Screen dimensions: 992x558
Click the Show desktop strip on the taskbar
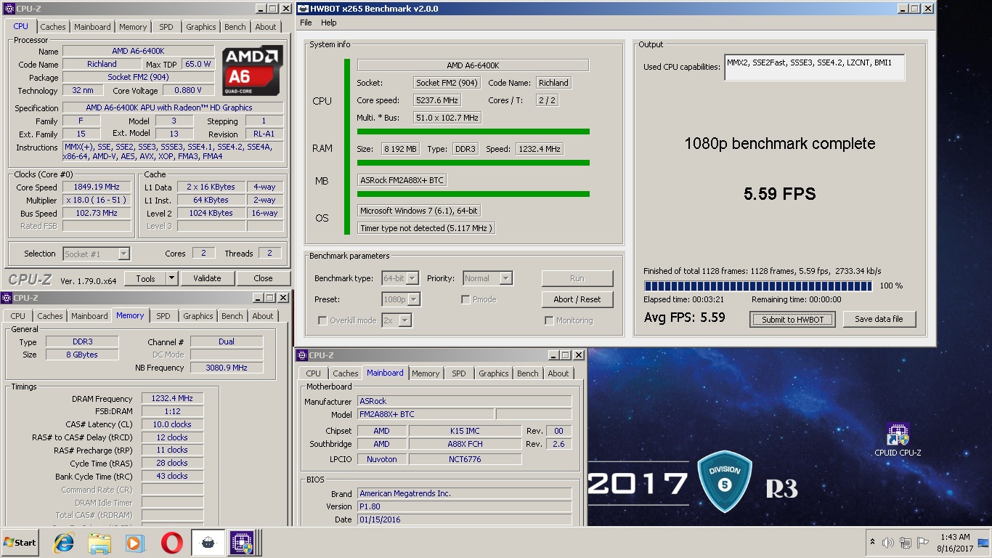pyautogui.click(x=983, y=542)
